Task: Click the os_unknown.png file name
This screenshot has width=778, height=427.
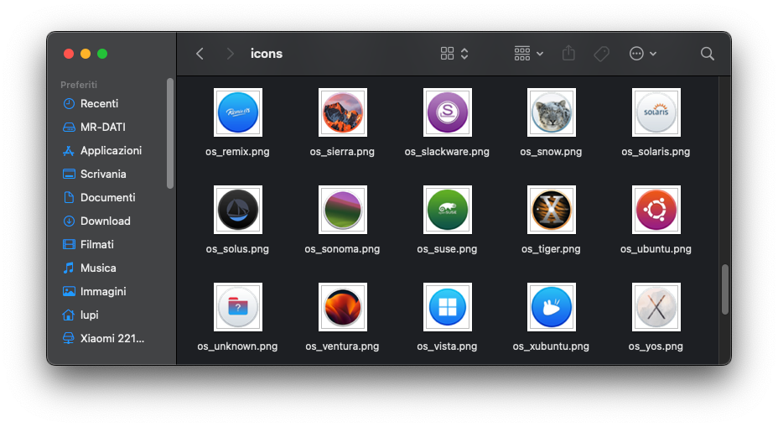Action: point(237,346)
